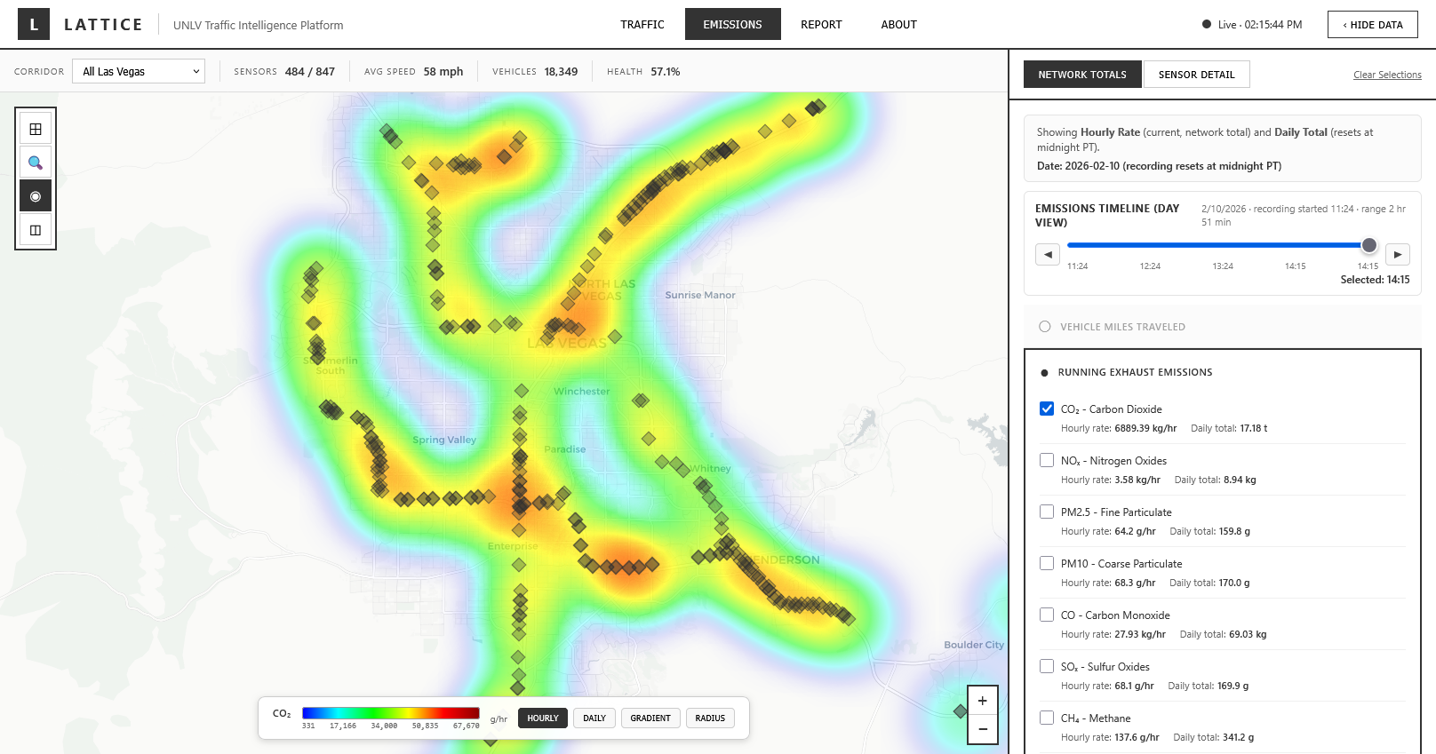Screen dimensions: 1436x754
Task: Open the TRAFFIC navigation tab
Action: pos(642,25)
